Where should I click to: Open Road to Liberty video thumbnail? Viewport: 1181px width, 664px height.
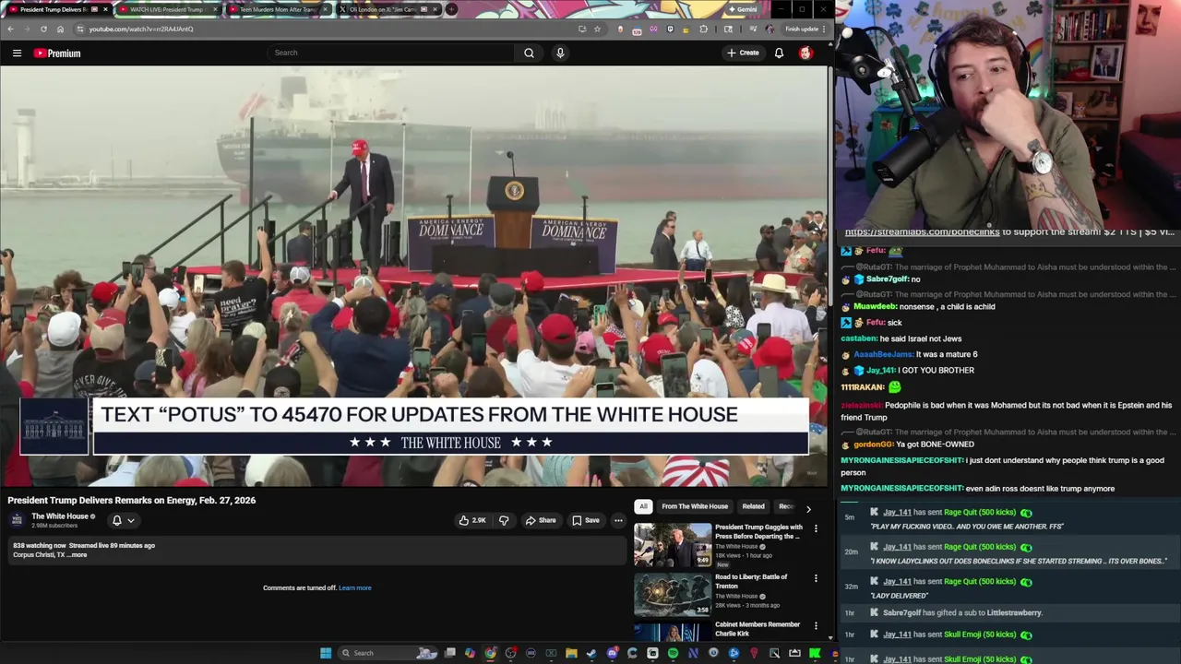pos(672,594)
